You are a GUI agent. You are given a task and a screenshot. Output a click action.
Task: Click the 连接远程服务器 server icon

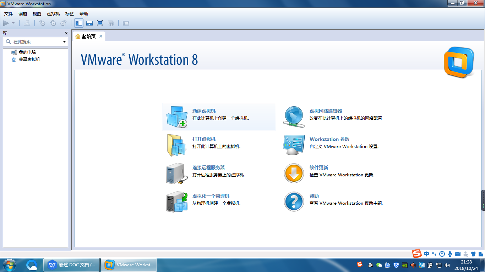tap(177, 174)
